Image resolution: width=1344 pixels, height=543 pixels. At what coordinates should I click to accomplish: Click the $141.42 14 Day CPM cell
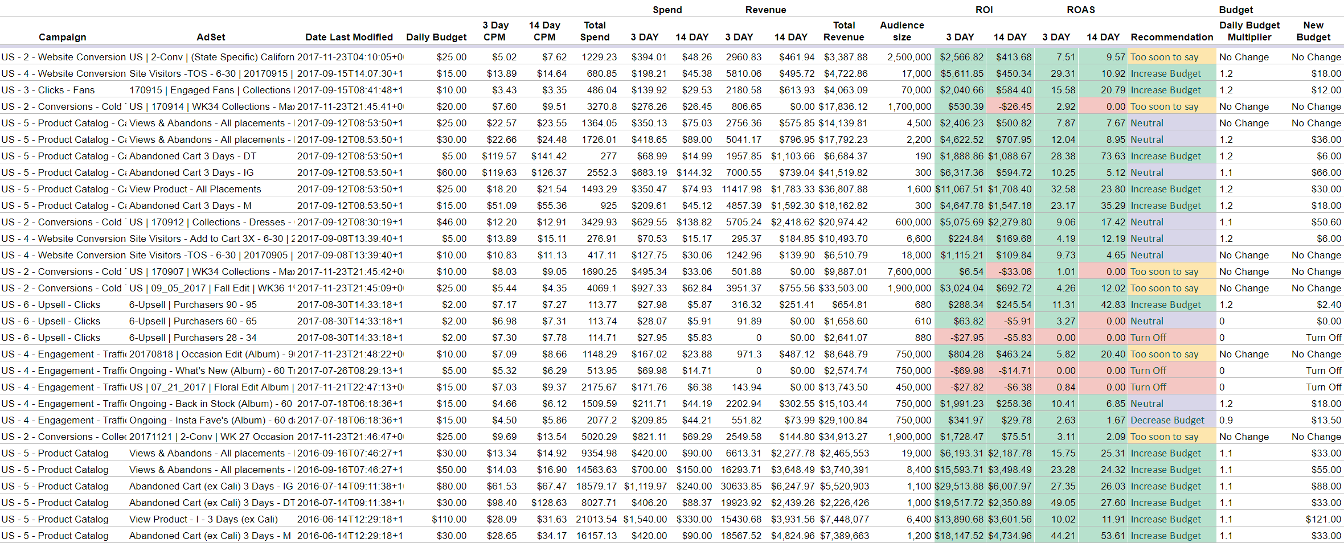(x=549, y=156)
